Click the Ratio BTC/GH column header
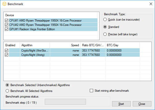This screenshot has width=155, height=110. [93, 45]
